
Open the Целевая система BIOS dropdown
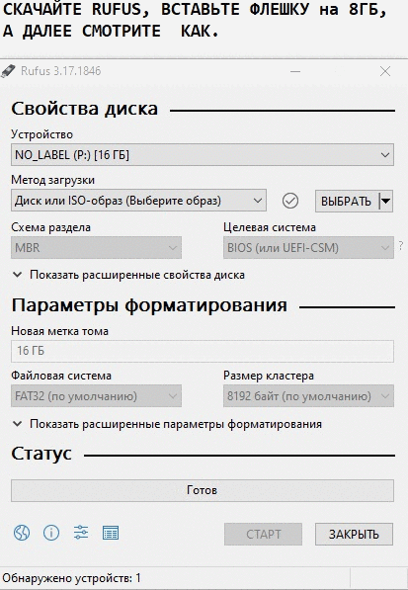[x=308, y=248]
